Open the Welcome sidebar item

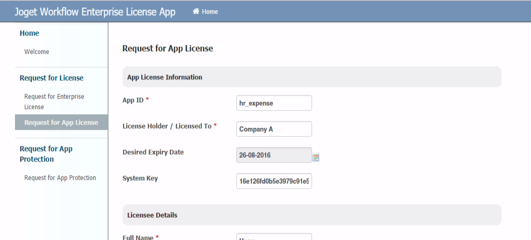click(36, 52)
